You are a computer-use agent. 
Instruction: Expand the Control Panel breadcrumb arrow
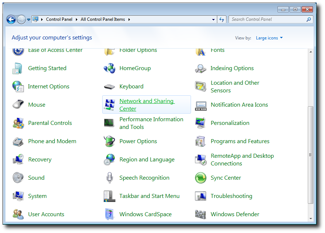click(76, 19)
